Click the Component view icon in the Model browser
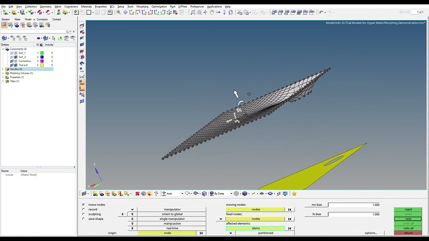Image resolution: width=429 pixels, height=241 pixels. tap(17, 25)
